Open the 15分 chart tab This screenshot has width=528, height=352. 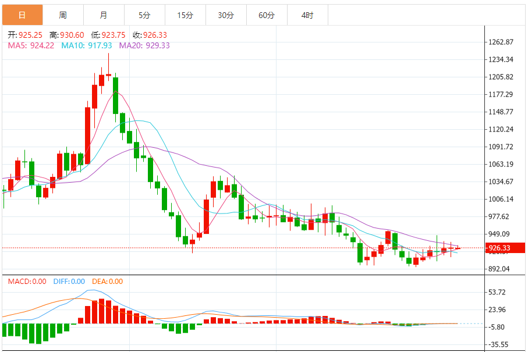click(185, 15)
